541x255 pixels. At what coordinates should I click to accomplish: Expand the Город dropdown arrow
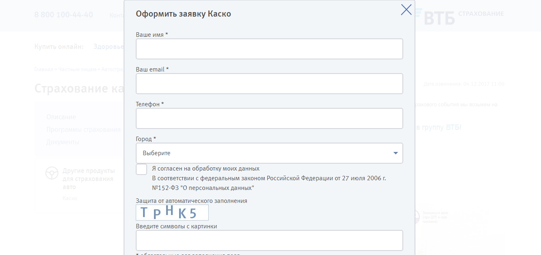pos(396,153)
